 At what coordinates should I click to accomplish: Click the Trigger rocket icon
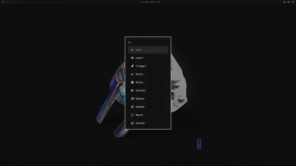point(132,66)
